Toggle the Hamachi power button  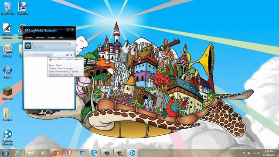point(28,46)
